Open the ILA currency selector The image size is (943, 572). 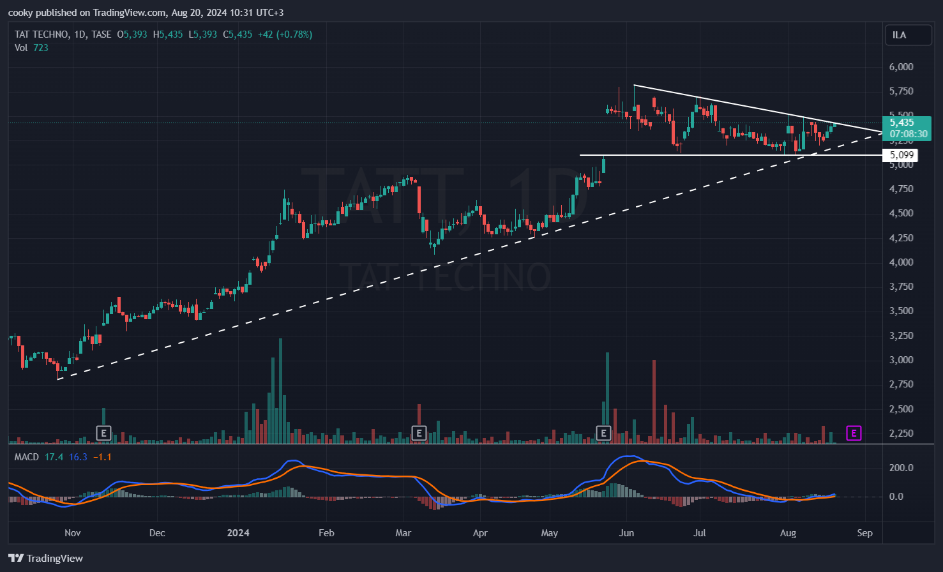(x=908, y=35)
